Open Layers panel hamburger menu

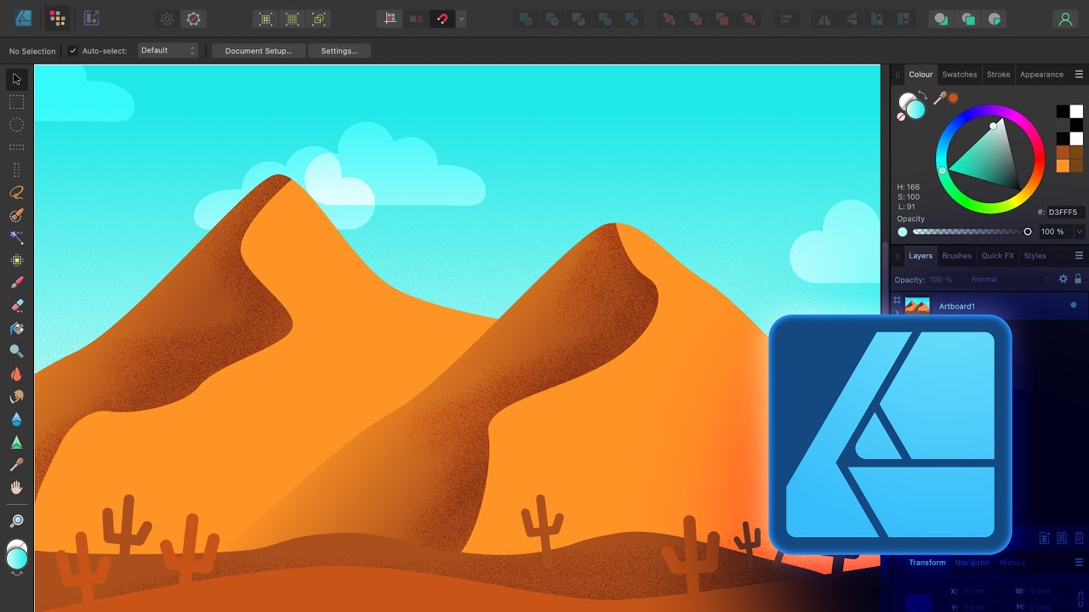pyautogui.click(x=1079, y=256)
